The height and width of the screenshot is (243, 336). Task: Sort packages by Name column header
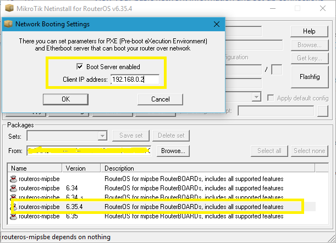(x=35, y=168)
